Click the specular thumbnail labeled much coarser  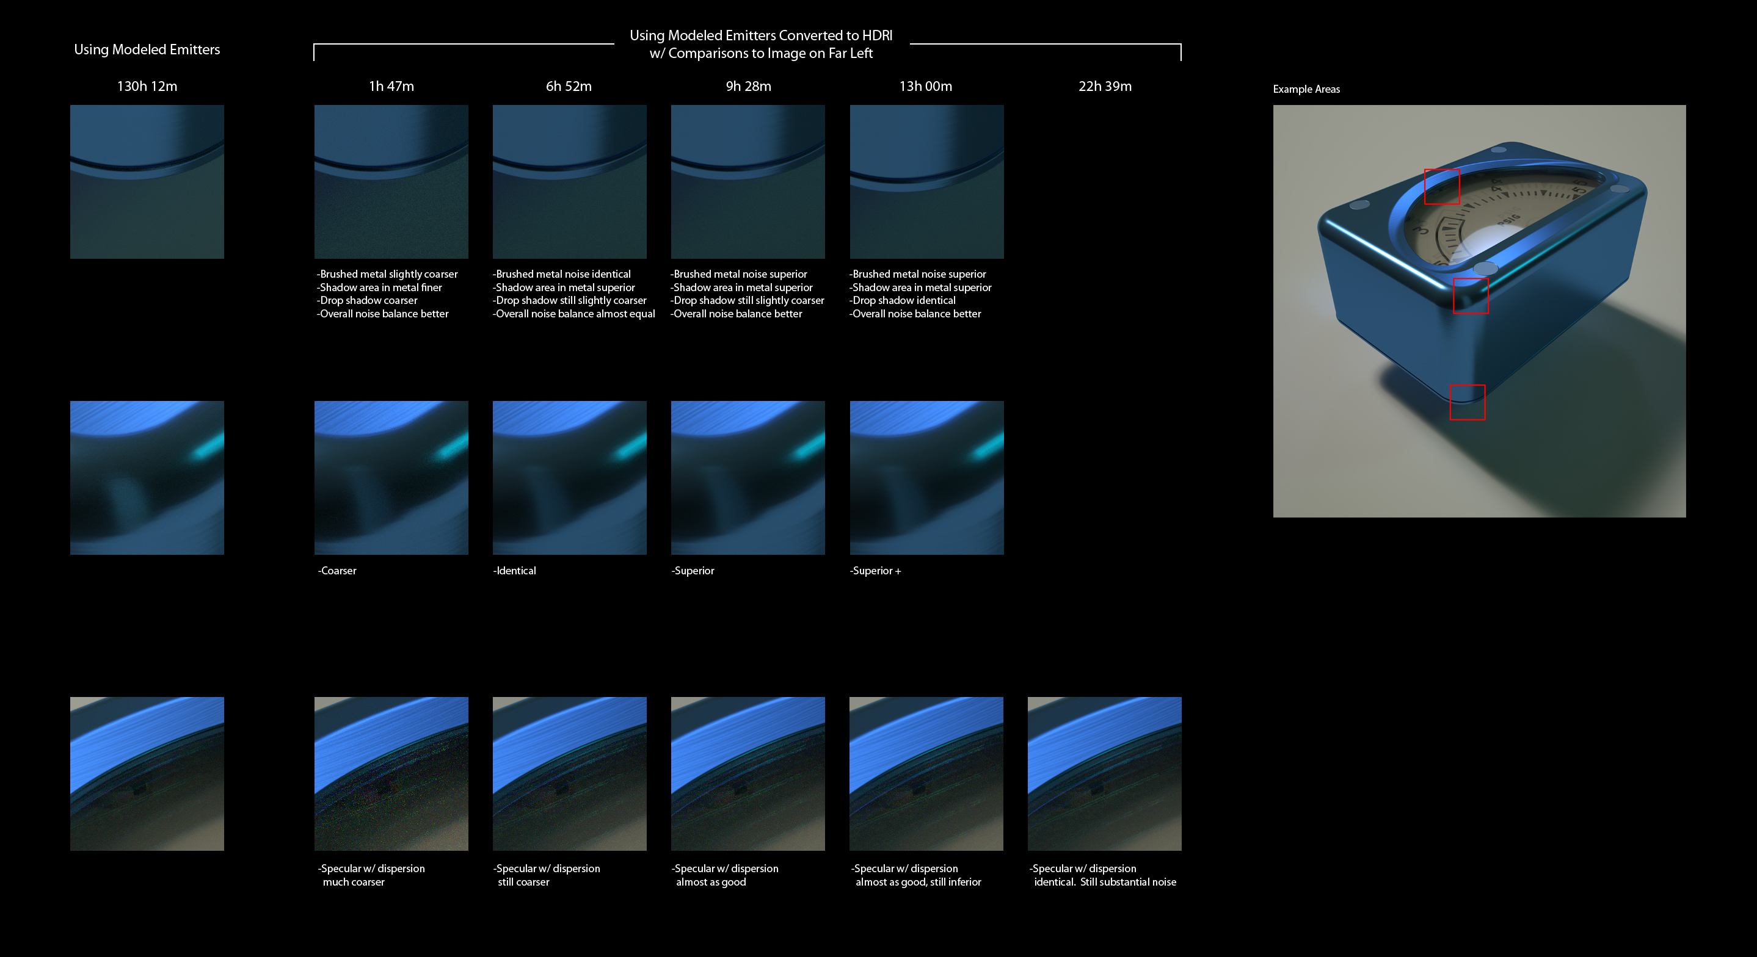click(x=391, y=773)
